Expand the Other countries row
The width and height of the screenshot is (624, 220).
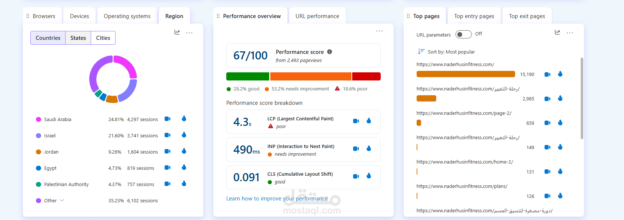[62, 200]
